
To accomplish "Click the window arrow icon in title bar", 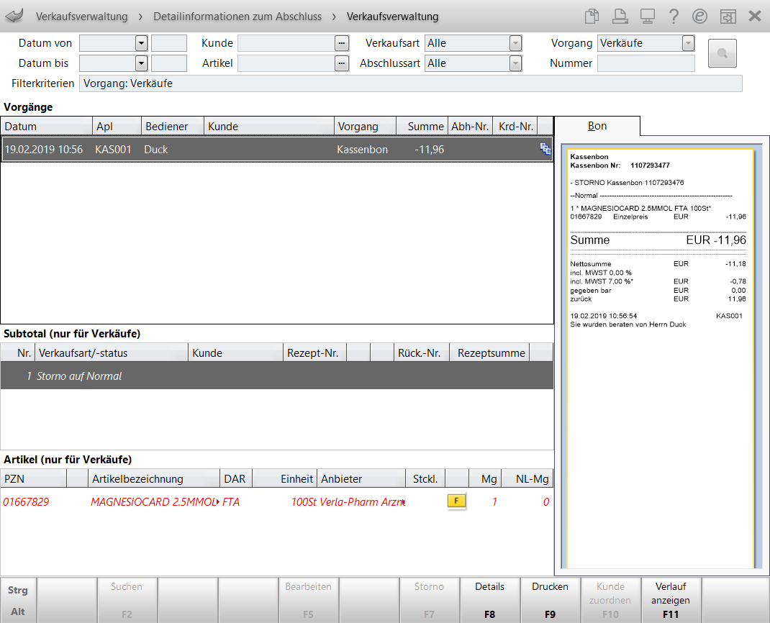I will tap(728, 16).
